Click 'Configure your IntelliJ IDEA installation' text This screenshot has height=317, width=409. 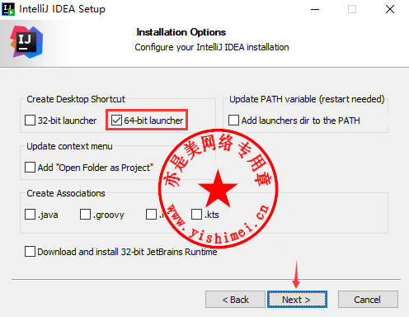tap(212, 47)
